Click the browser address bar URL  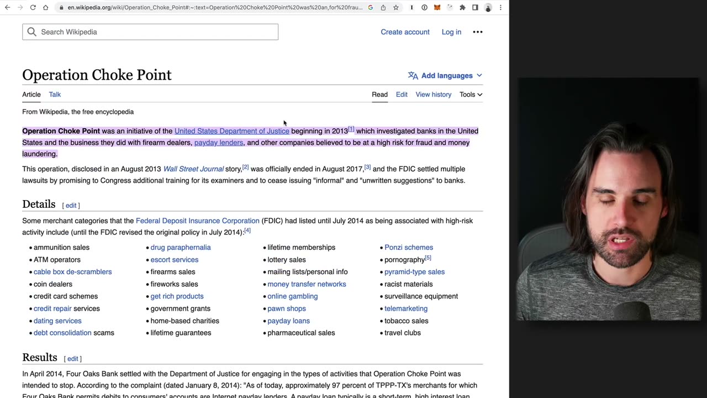coord(215,8)
